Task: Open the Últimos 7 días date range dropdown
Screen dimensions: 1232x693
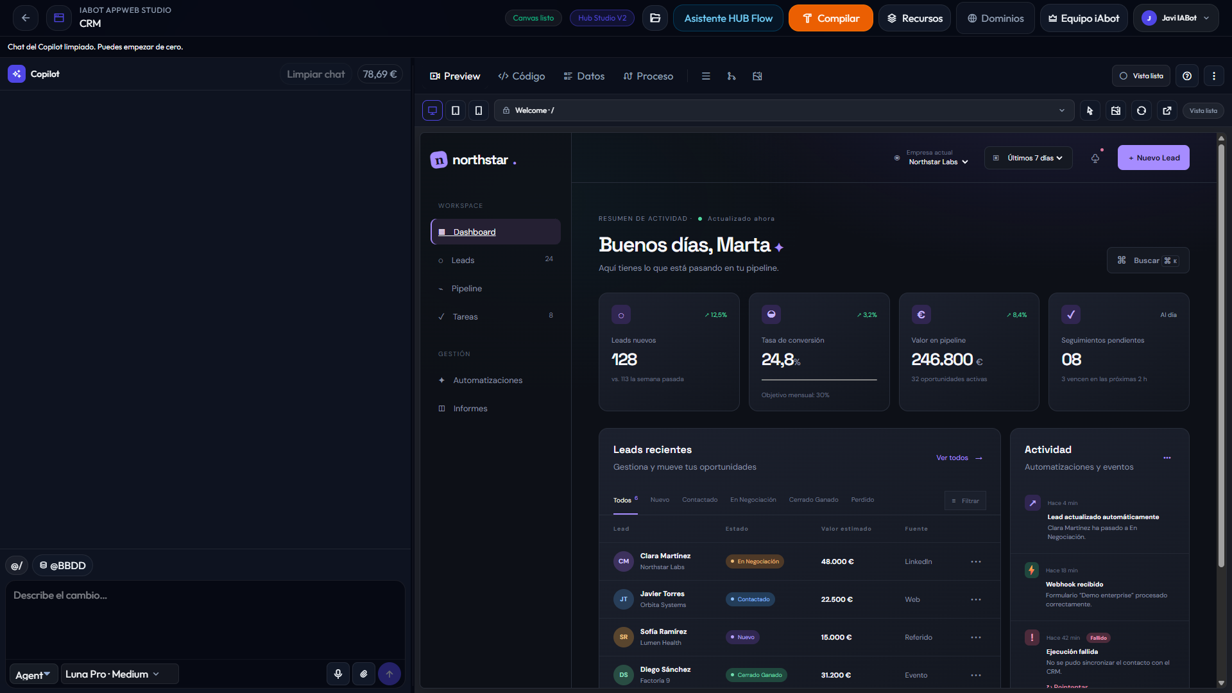Action: coord(1029,158)
